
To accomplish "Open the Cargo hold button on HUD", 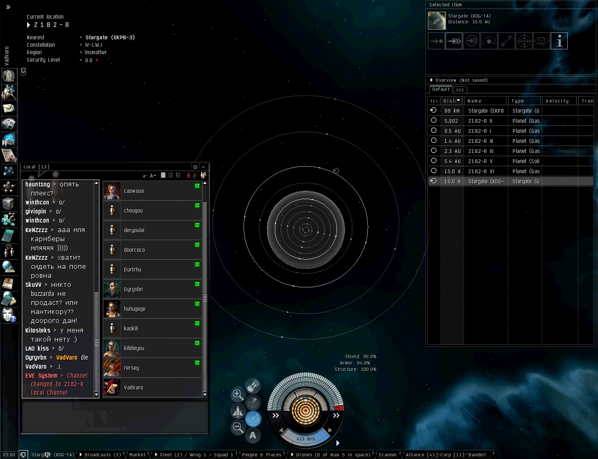I will point(253,386).
